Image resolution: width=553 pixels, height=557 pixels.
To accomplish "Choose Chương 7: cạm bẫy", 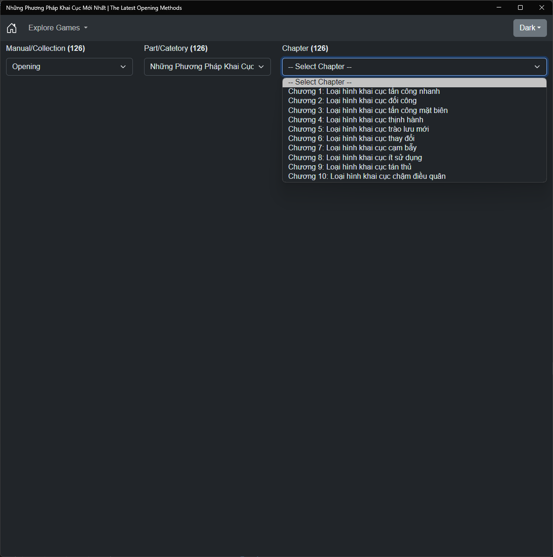I will click(352, 148).
